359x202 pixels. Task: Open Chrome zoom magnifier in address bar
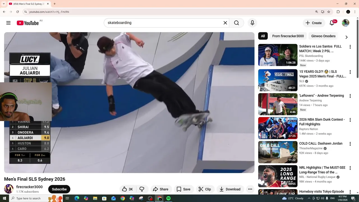317,12
